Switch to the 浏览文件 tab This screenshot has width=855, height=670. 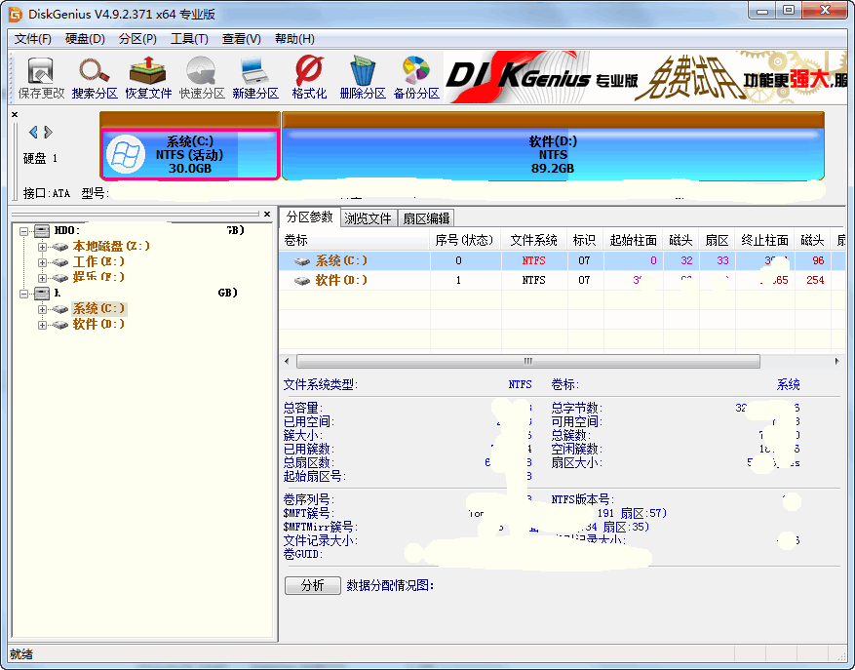tap(368, 217)
